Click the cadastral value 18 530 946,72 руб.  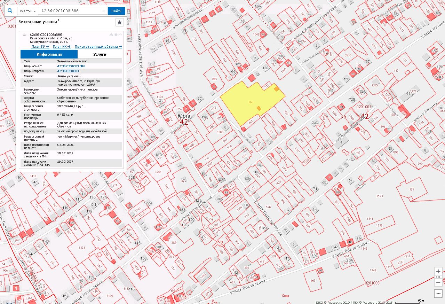[x=71, y=106]
